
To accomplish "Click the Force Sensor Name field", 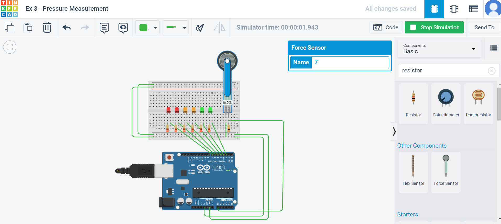I will click(350, 62).
